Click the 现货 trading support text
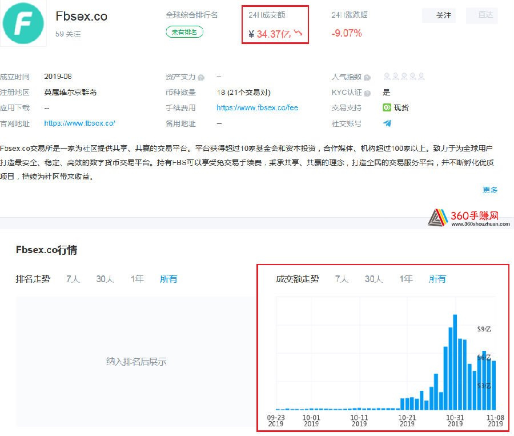The width and height of the screenshot is (514, 436). [x=401, y=107]
